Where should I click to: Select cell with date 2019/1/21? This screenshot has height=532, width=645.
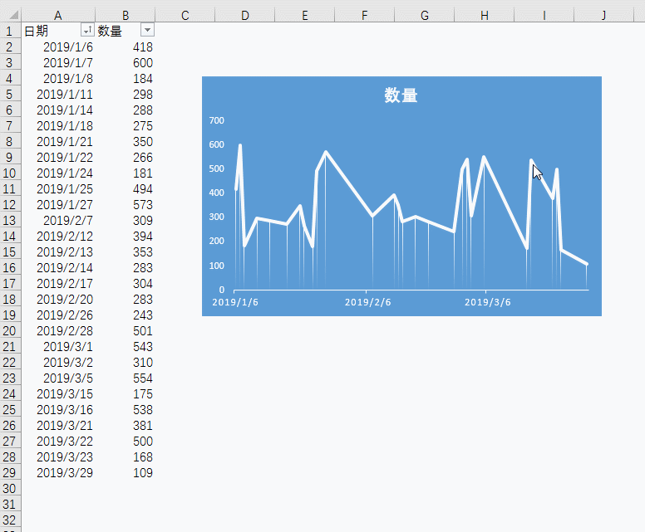tap(58, 141)
